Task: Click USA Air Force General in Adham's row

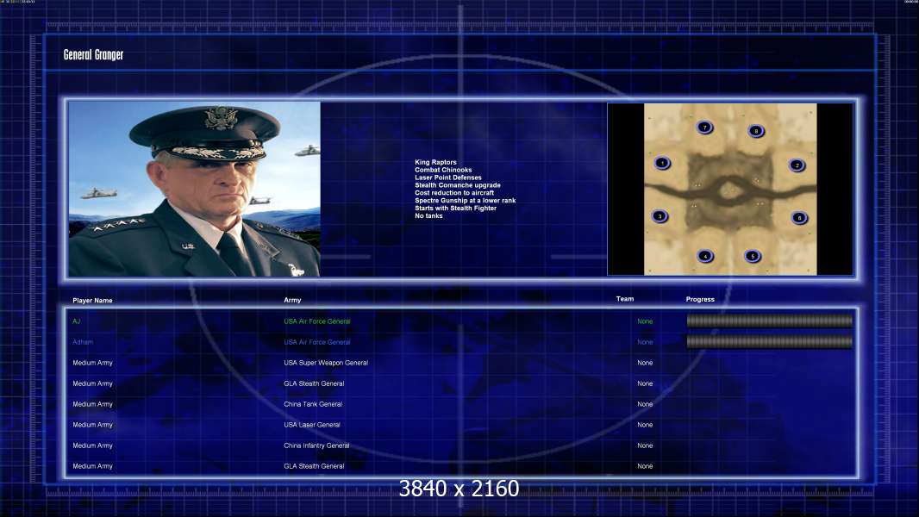Action: pyautogui.click(x=317, y=342)
